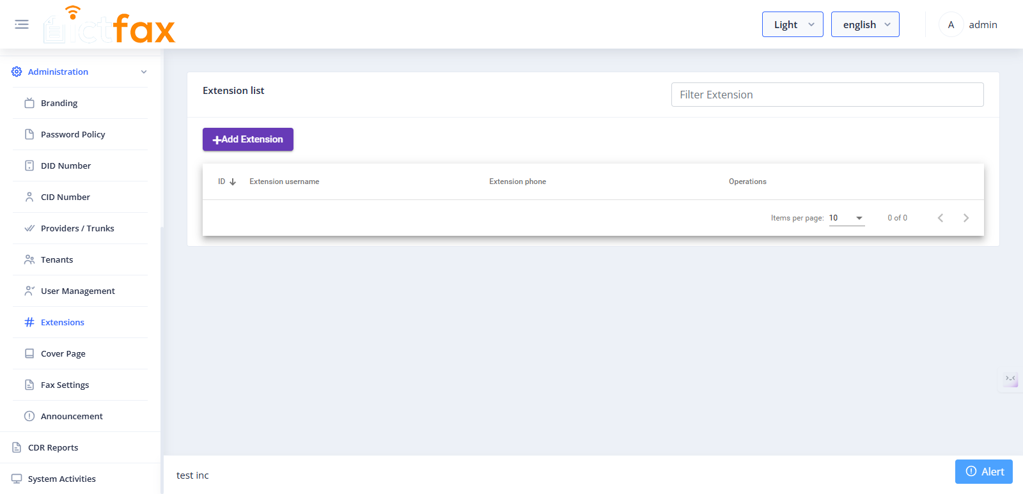Screen dimensions: 1023x494
Task: Go to previous page of extensions
Action: pos(941,218)
